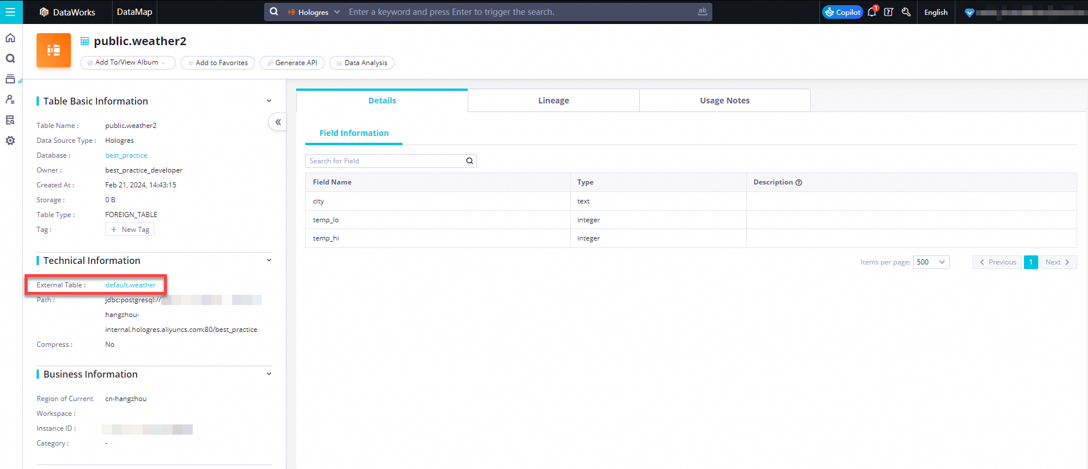This screenshot has height=469, width=1088.
Task: Collapse the Technical Information section
Action: coord(269,260)
